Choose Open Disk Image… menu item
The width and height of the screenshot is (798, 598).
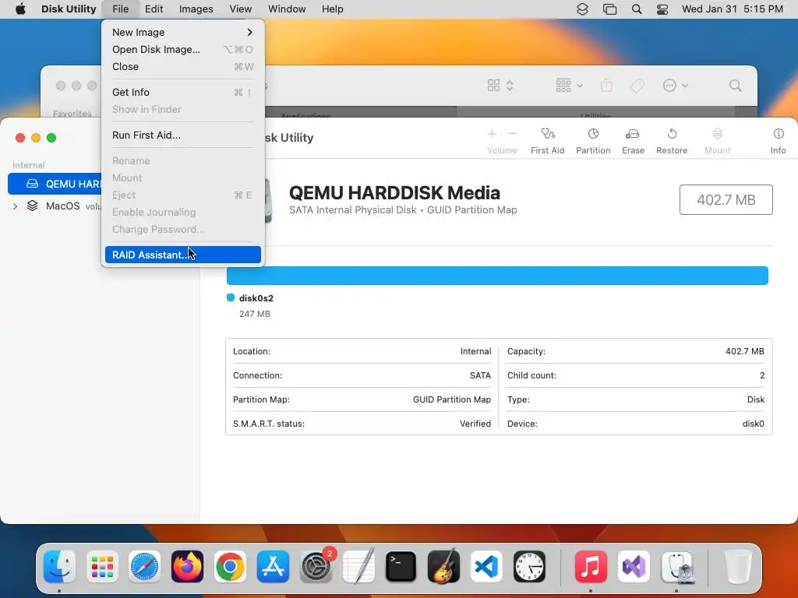[182, 49]
